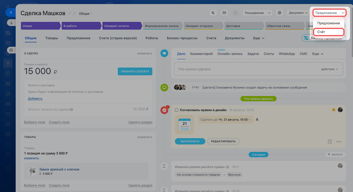Open the documents icon in the sidebar
Viewport: 353px width, 192px height.
[x=8, y=94]
